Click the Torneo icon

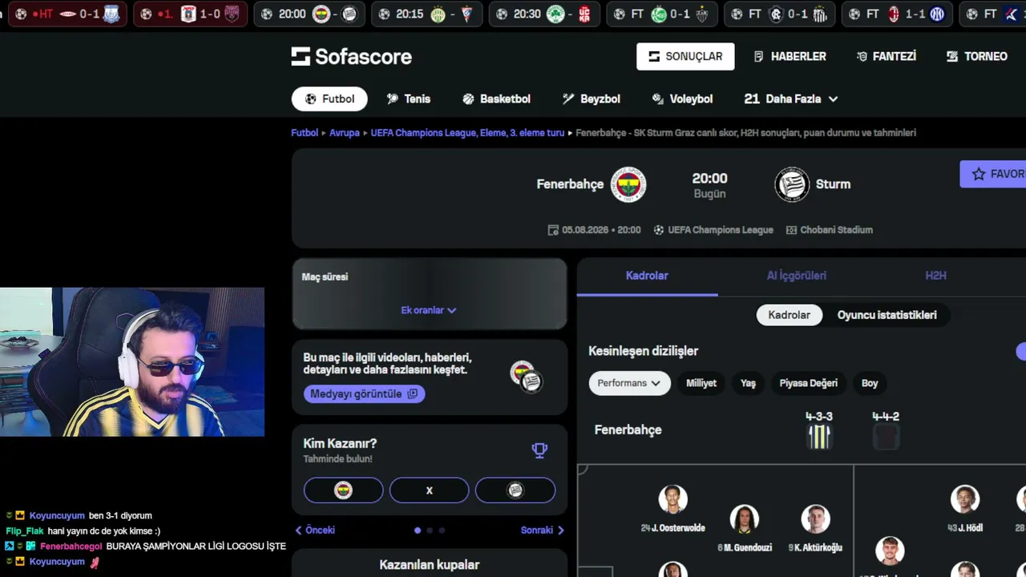coord(952,56)
